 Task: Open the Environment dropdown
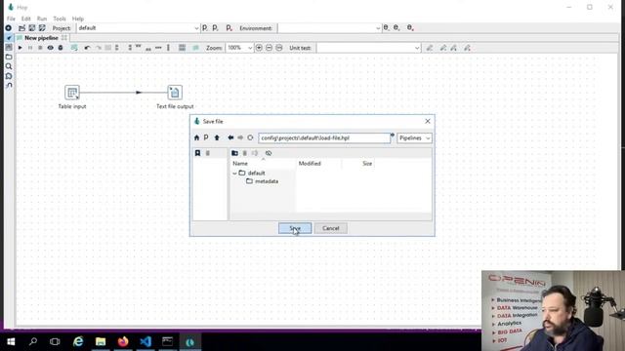[329, 28]
